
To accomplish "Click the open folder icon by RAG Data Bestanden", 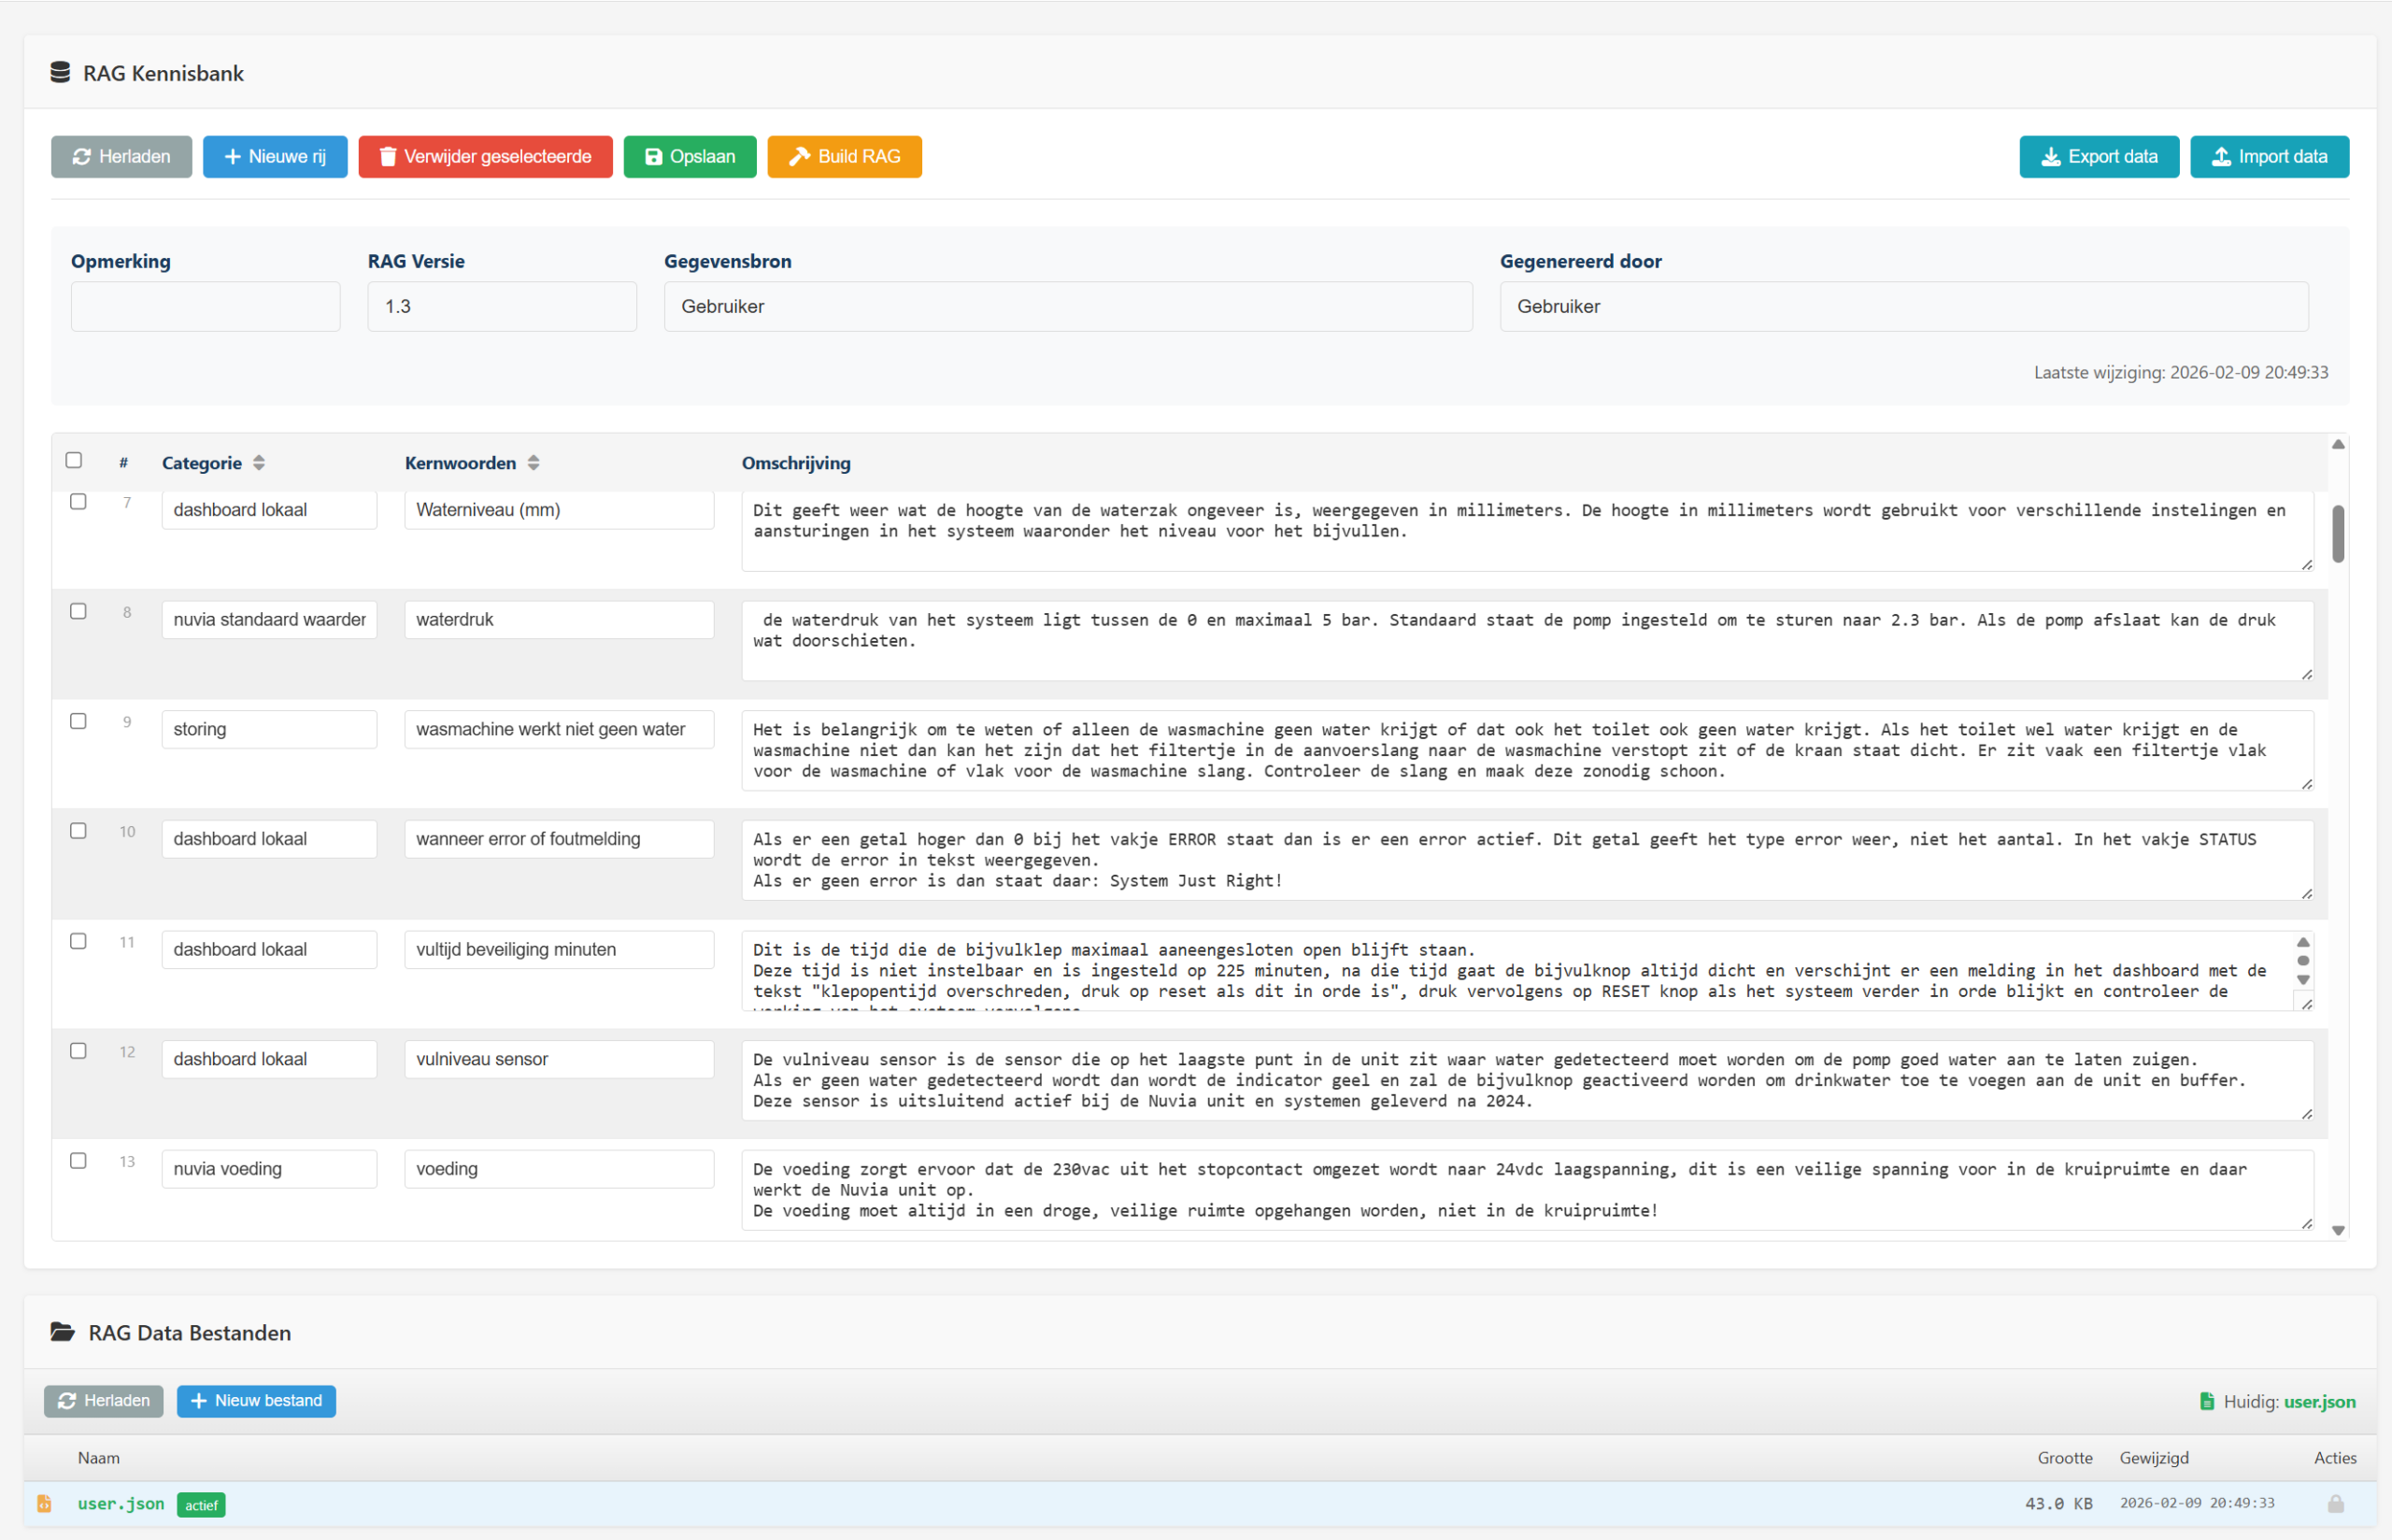I will [x=62, y=1332].
